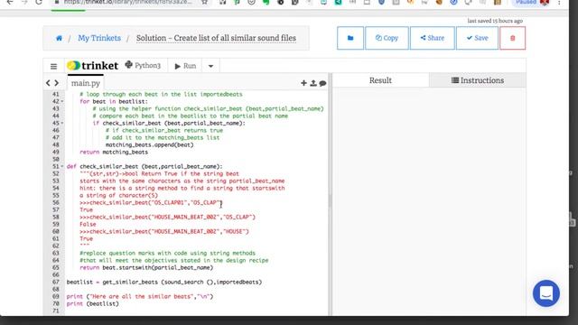Screen dimensions: 578x325
Task: Open the folder button
Action: click(x=350, y=38)
